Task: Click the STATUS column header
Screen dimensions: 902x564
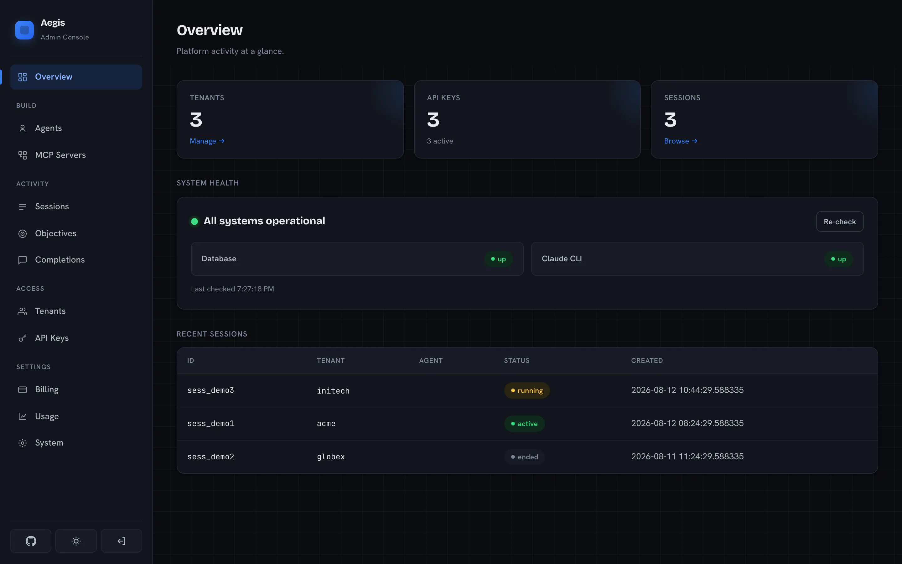Action: click(516, 361)
